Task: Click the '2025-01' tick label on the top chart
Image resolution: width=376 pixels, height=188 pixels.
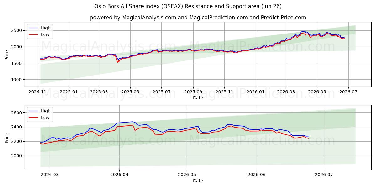Action: click(x=69, y=91)
